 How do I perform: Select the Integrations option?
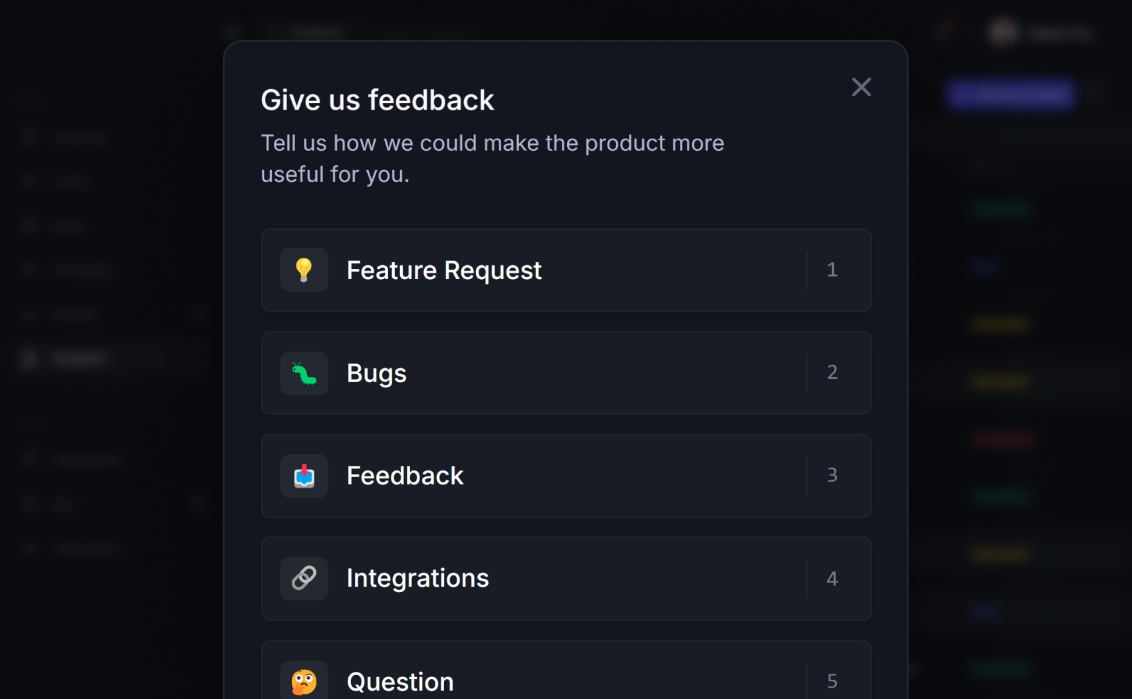(x=566, y=578)
